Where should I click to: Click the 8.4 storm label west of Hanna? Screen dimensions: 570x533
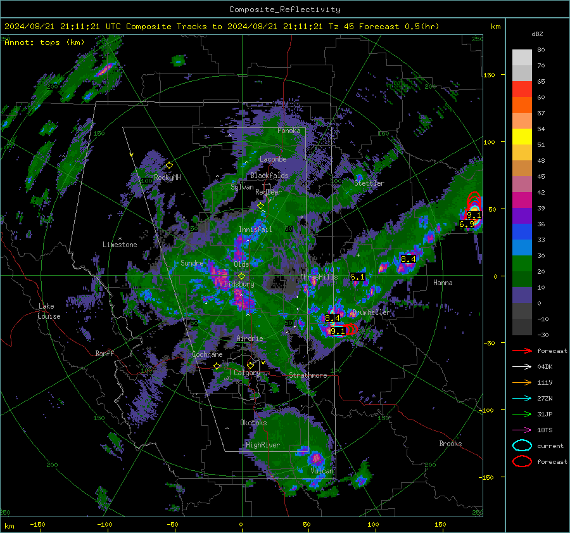(408, 259)
